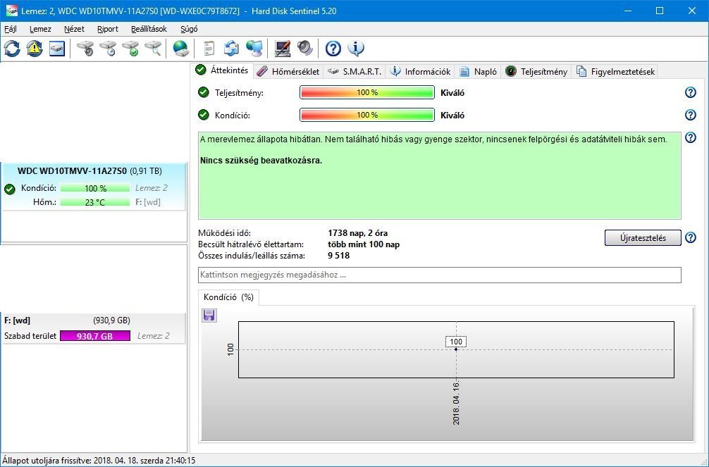Click the green check icon beside Teljesítmény
Image resolution: width=709 pixels, height=467 pixels.
pos(204,92)
